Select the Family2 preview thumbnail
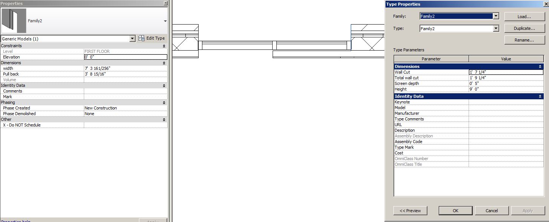The image size is (549, 222). [x=14, y=21]
